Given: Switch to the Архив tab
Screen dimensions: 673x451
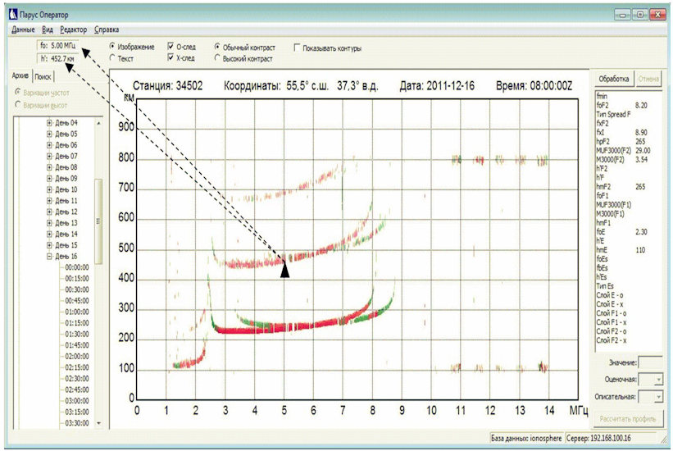Looking at the screenshot, I should point(20,76).
